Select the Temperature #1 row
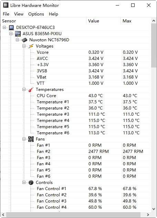157x218 pixels. (76, 102)
